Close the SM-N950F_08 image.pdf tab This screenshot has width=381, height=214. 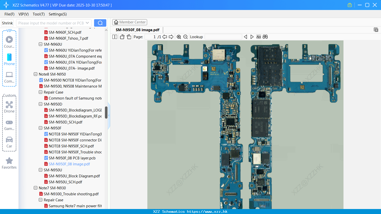coord(376,30)
